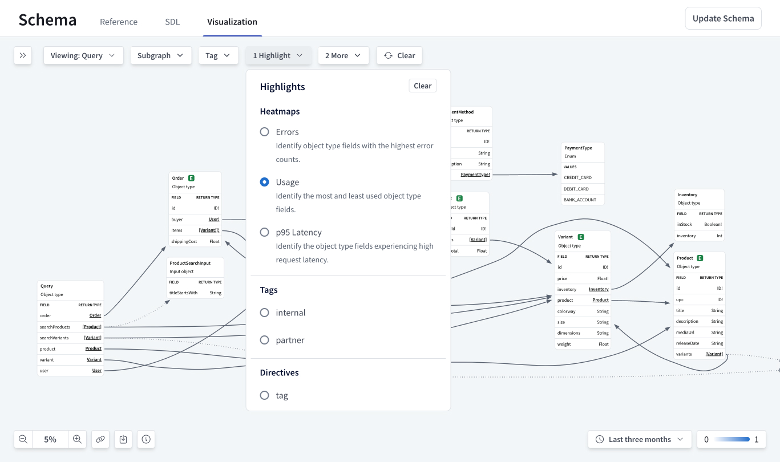Click the zoom out magnifier icon
The height and width of the screenshot is (462, 780).
(x=23, y=439)
